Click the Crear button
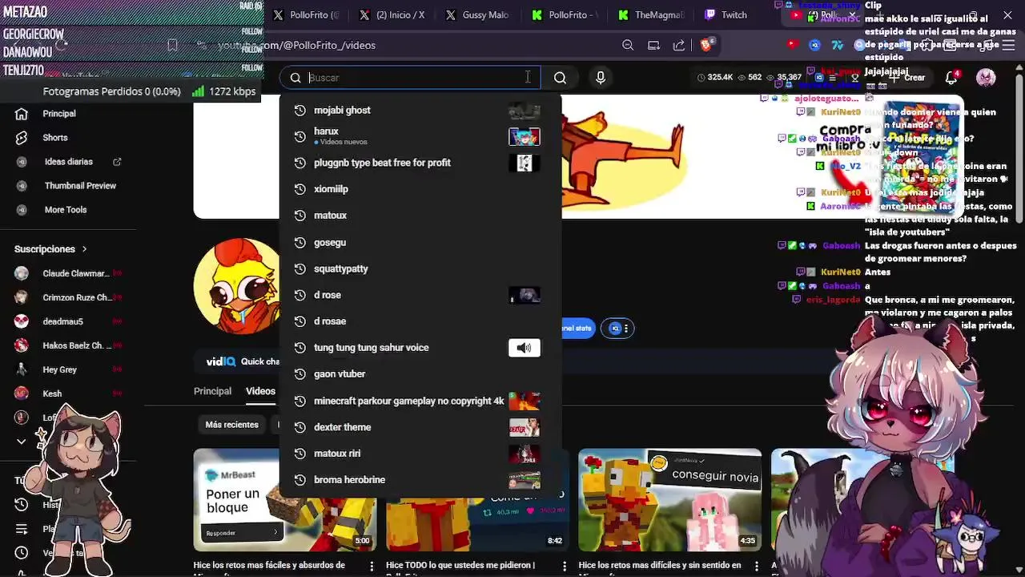The height and width of the screenshot is (577, 1025). tap(906, 78)
